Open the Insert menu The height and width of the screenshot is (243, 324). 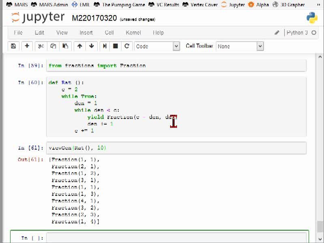(86, 33)
